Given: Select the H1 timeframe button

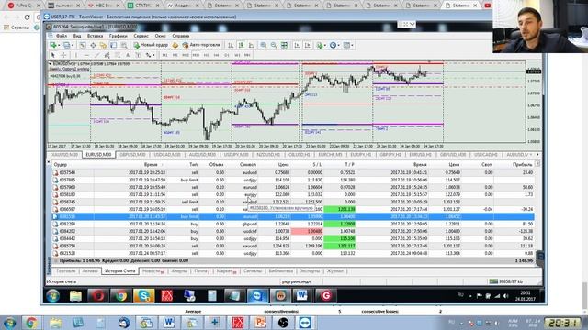Looking at the screenshot, I should (206, 55).
